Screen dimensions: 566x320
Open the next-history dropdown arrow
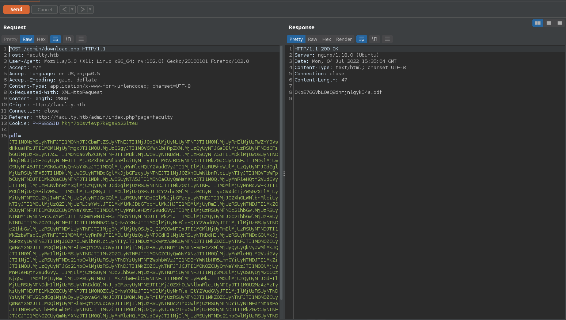coord(90,9)
